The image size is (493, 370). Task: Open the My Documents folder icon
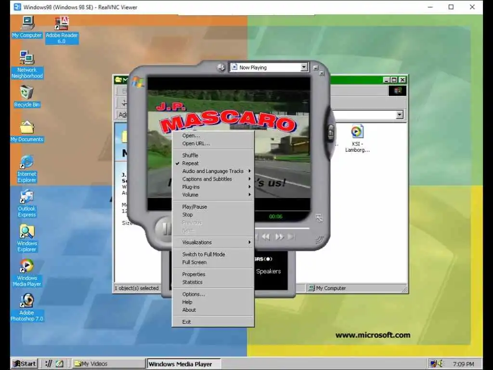(27, 131)
